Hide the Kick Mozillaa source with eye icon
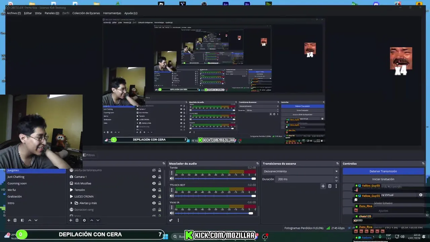430x242 pixels. pyautogui.click(x=154, y=183)
